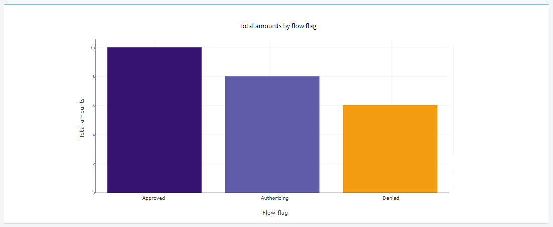Image resolution: width=553 pixels, height=227 pixels.
Task: Click the Authorizing x-axis category label
Action: (274, 198)
